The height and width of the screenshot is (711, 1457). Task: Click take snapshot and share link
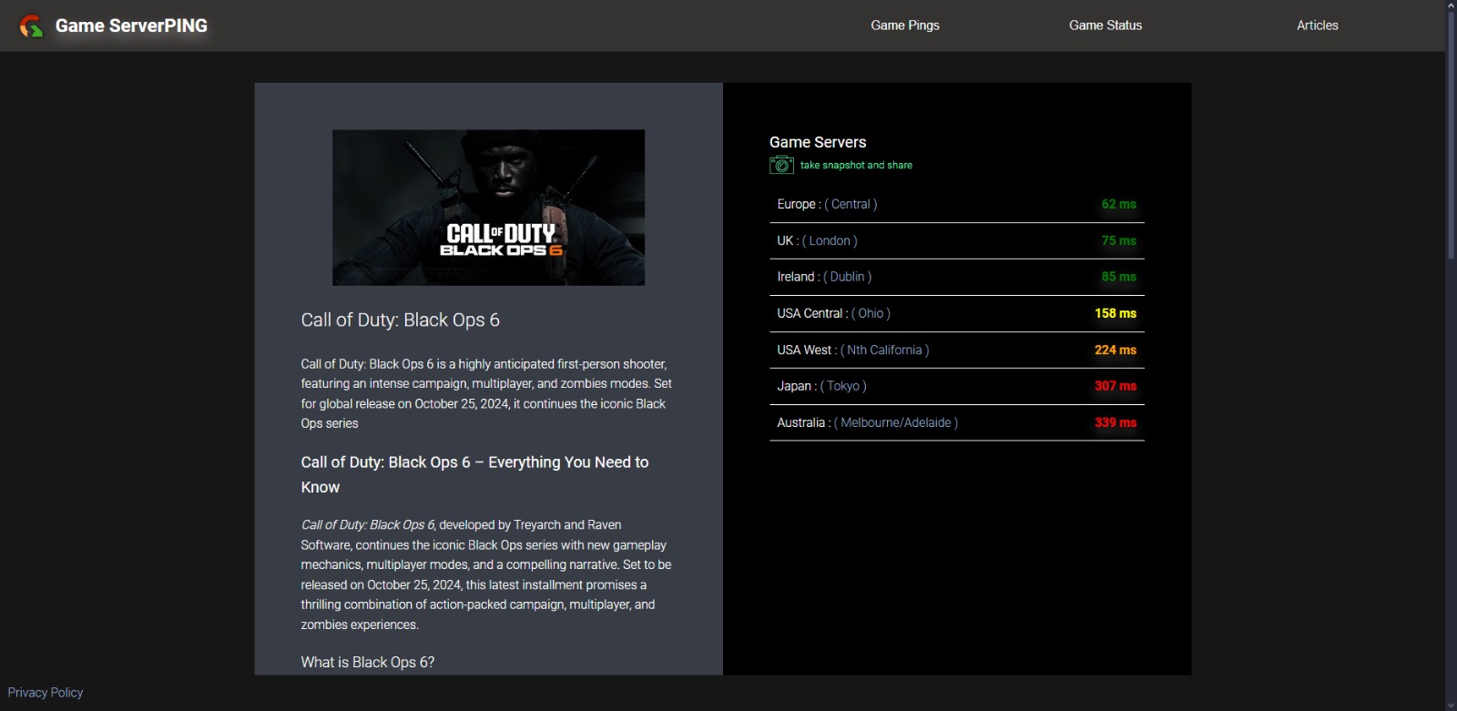click(x=856, y=165)
